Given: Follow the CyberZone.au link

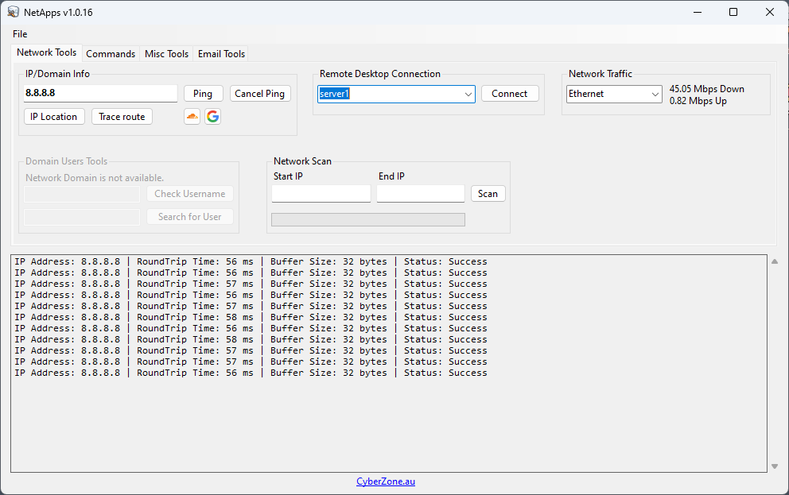Looking at the screenshot, I should tap(386, 481).
